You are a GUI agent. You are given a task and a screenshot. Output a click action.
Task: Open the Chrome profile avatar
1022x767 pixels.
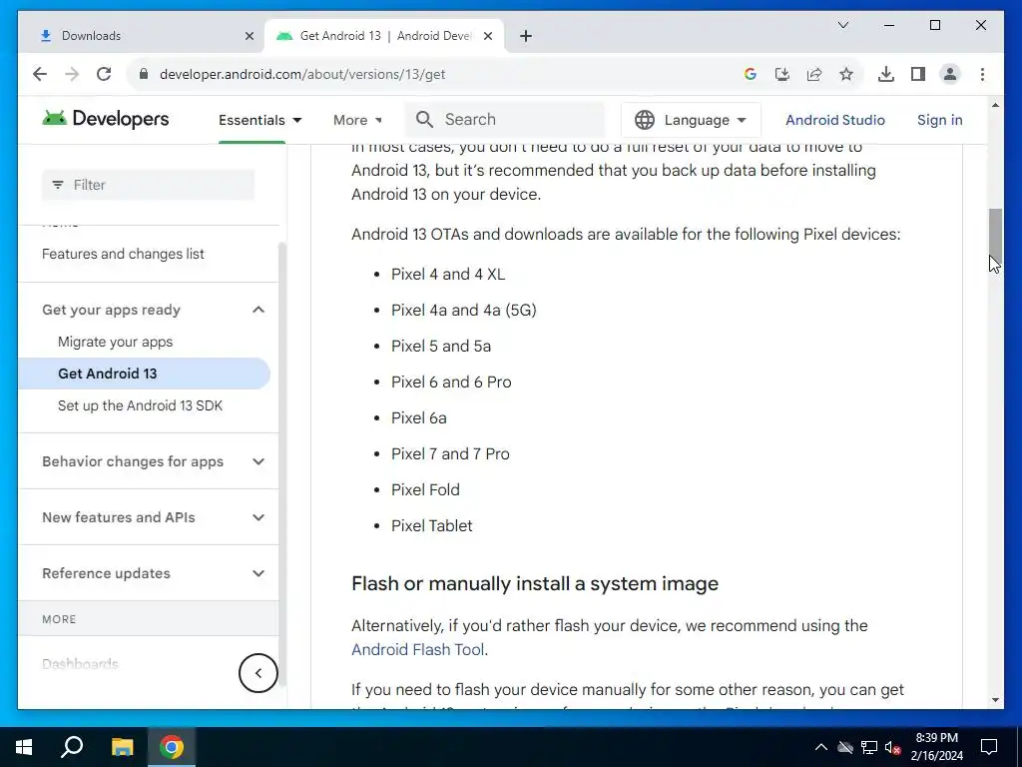950,74
